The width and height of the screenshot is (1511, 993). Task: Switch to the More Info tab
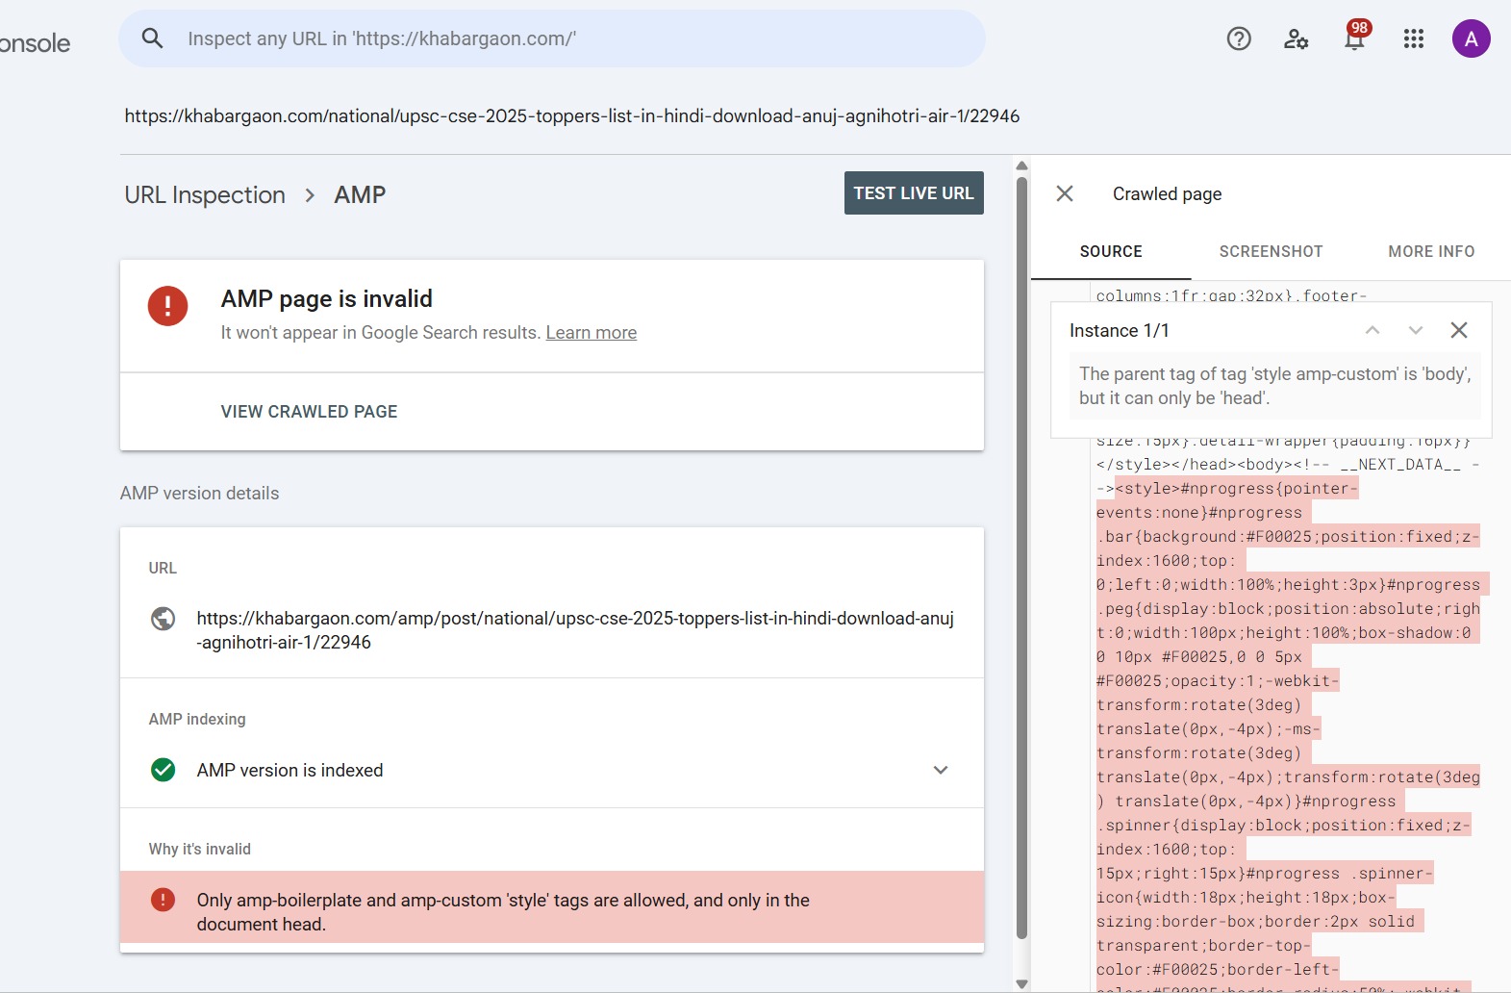(x=1430, y=251)
